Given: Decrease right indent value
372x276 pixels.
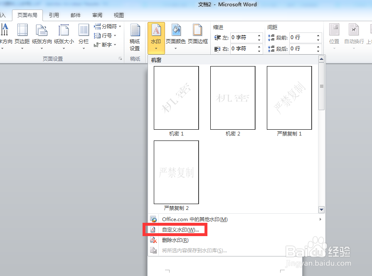Looking at the screenshot, I should click(259, 51).
